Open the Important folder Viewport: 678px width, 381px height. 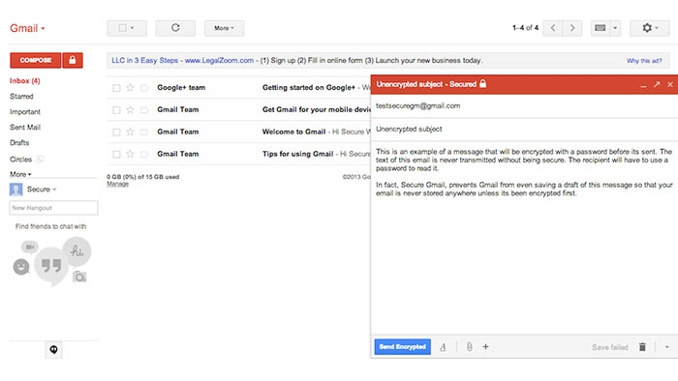click(25, 112)
